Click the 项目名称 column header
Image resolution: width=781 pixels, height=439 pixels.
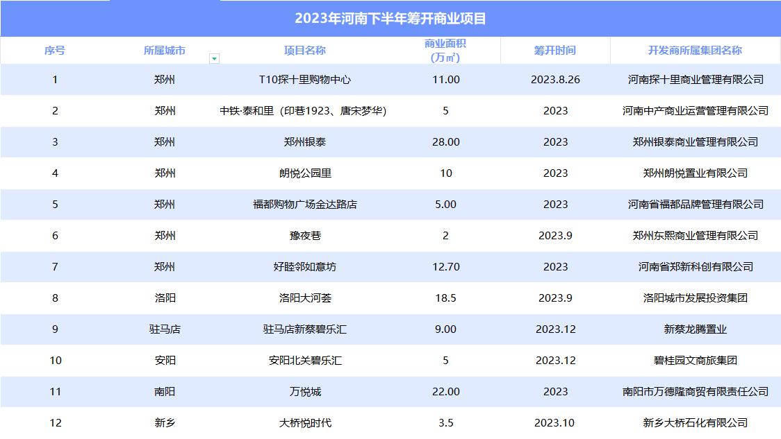305,50
